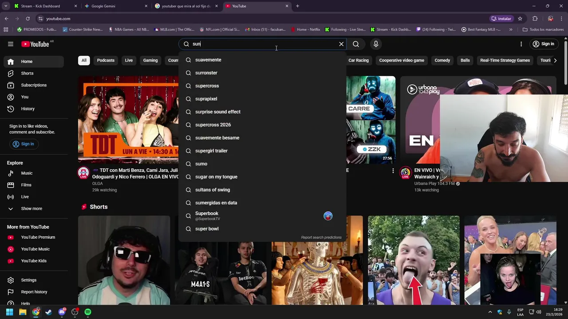
Task: Choose suggestion 'sultans of swing'
Action: pyautogui.click(x=262, y=190)
